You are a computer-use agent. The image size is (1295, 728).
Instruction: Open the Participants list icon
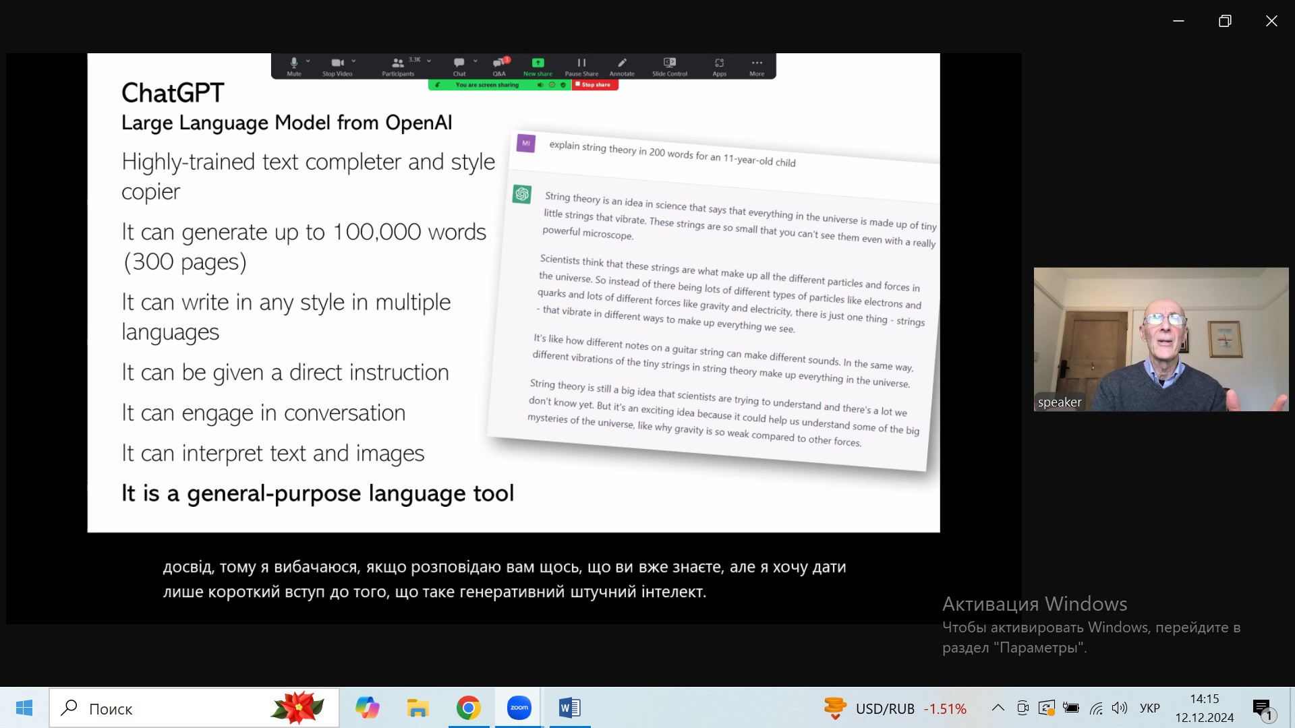click(398, 63)
